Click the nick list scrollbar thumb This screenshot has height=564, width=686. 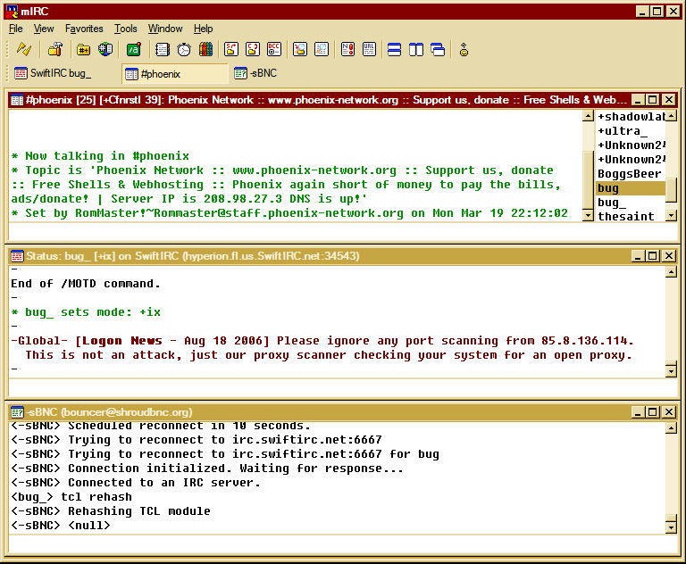(x=671, y=191)
